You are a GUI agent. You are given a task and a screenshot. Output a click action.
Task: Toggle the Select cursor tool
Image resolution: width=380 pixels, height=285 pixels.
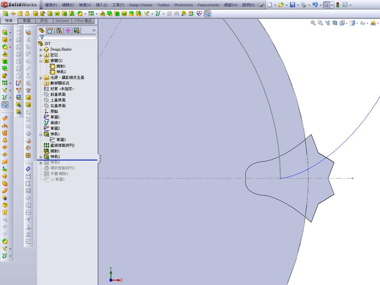click(x=327, y=5)
